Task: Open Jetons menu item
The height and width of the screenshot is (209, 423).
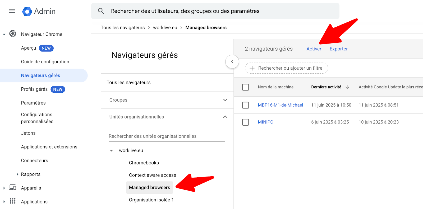Action: coord(28,133)
